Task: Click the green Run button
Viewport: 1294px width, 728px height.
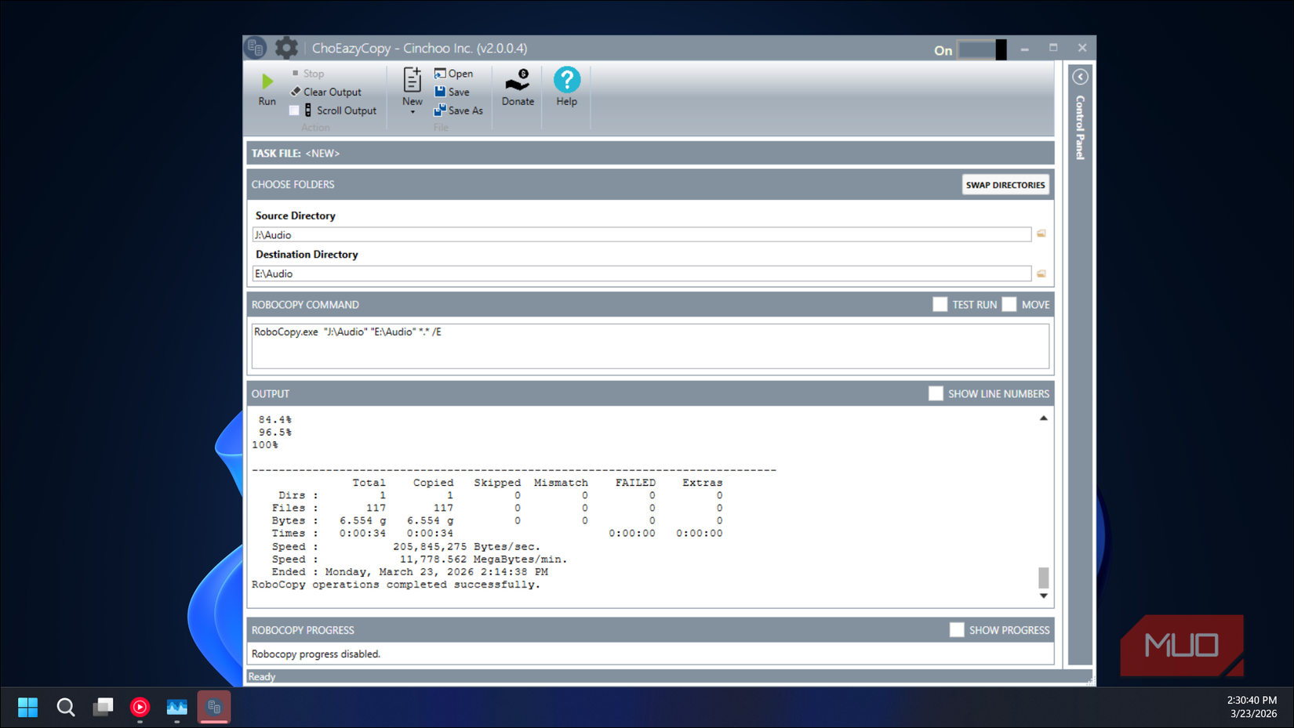Action: [x=267, y=89]
